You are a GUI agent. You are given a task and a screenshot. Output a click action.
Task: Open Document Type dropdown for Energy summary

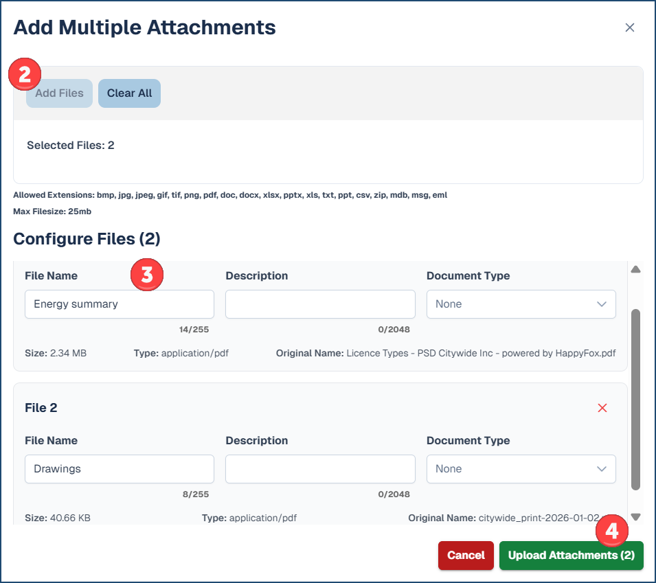(521, 304)
